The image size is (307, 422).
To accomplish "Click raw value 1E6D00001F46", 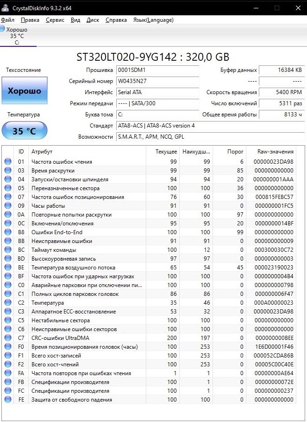I will [274, 347].
